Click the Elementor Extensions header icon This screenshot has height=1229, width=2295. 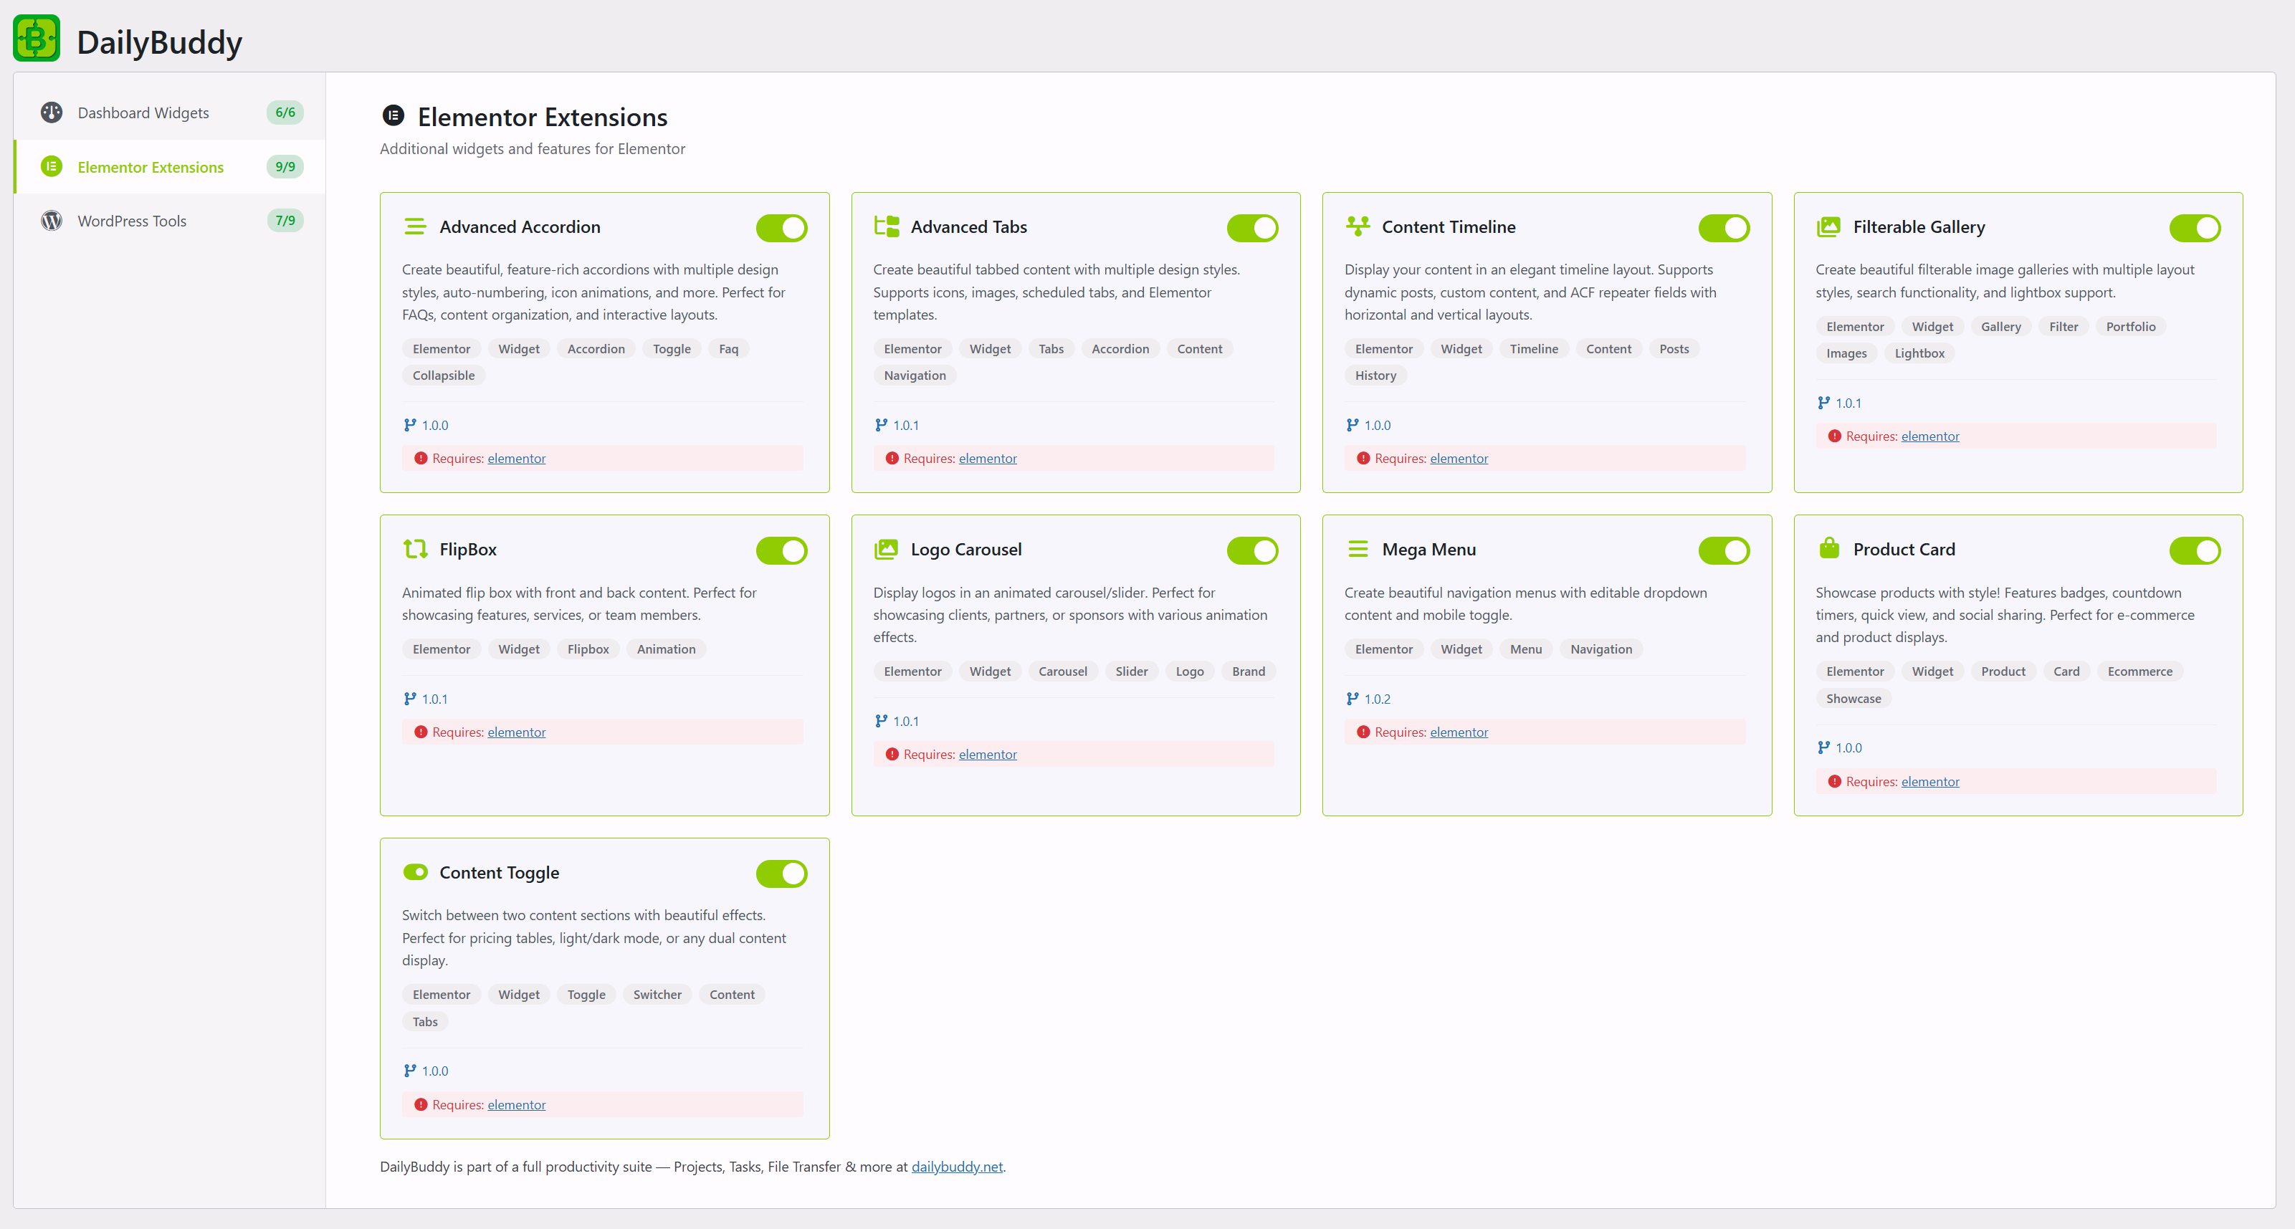click(x=393, y=117)
